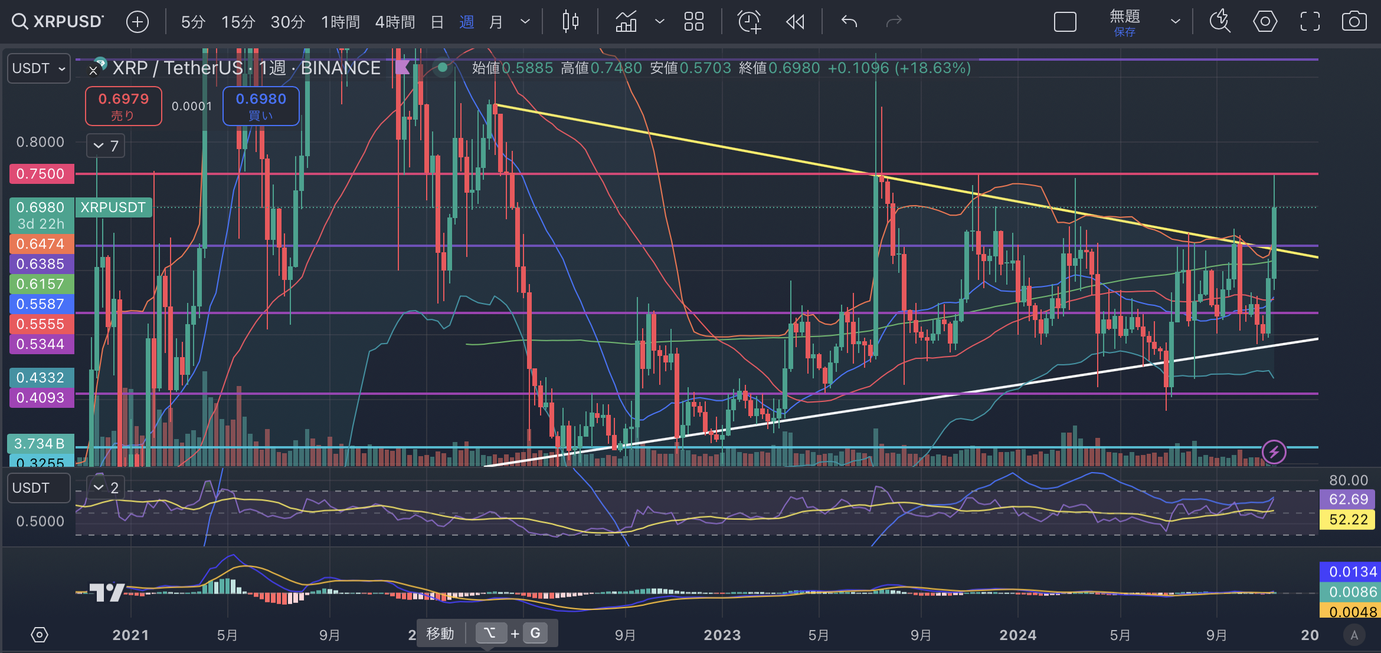Select the 1時間 timeframe
This screenshot has height=653, width=1381.
(x=341, y=22)
